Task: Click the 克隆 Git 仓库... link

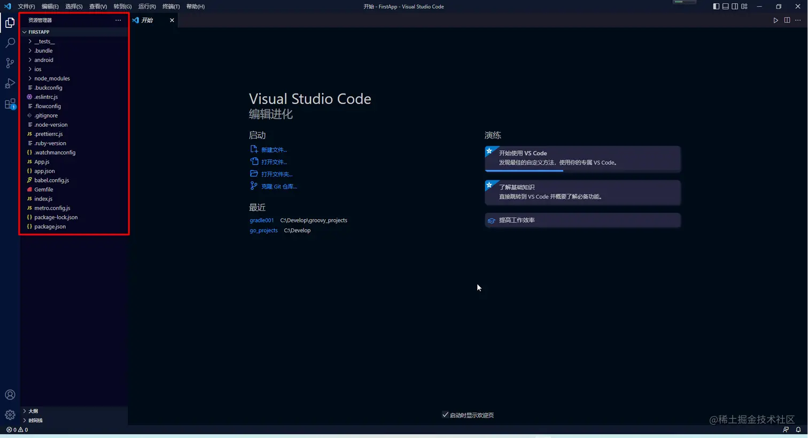Action: (x=279, y=187)
